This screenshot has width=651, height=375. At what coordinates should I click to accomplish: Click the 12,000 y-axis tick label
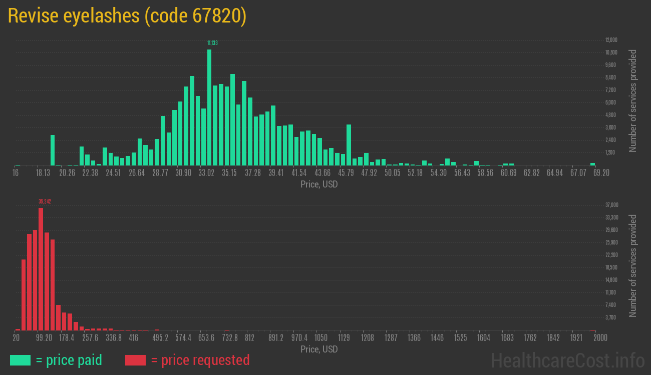click(x=611, y=40)
